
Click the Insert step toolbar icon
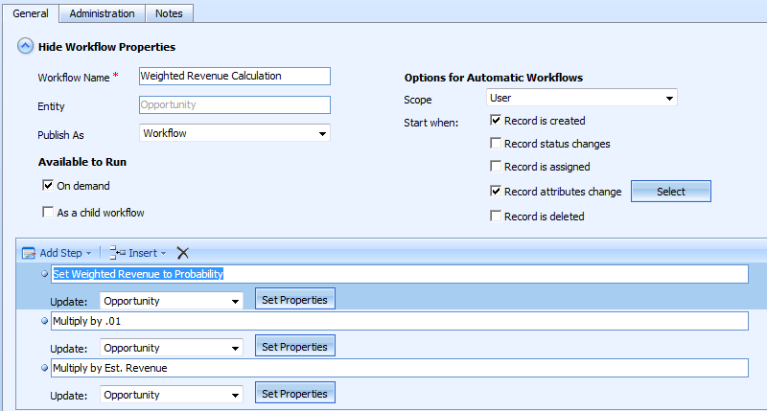[x=118, y=253]
